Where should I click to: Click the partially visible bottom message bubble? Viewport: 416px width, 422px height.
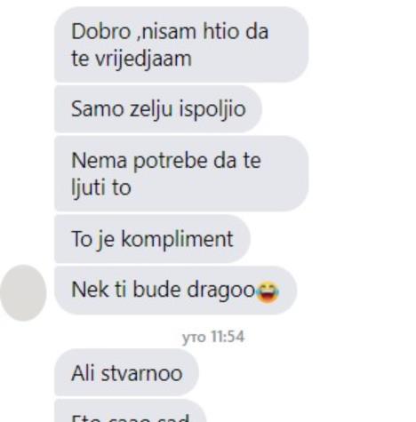pos(131,410)
